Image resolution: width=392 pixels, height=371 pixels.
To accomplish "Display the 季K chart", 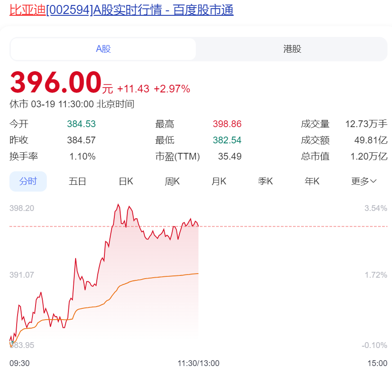I will 266,182.
